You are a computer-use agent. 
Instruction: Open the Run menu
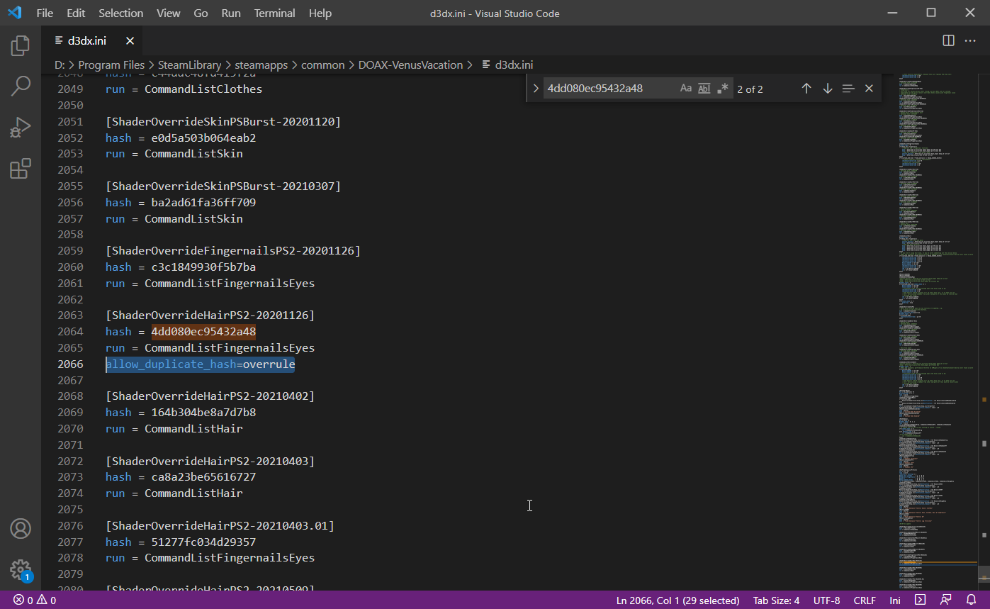click(x=231, y=13)
